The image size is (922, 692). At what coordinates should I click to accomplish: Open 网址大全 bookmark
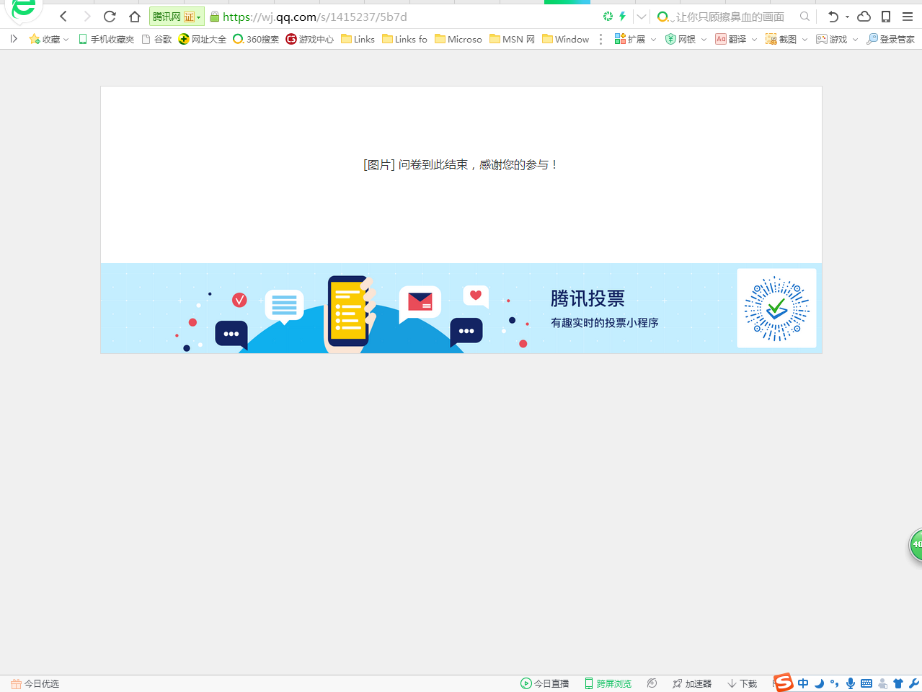(202, 39)
